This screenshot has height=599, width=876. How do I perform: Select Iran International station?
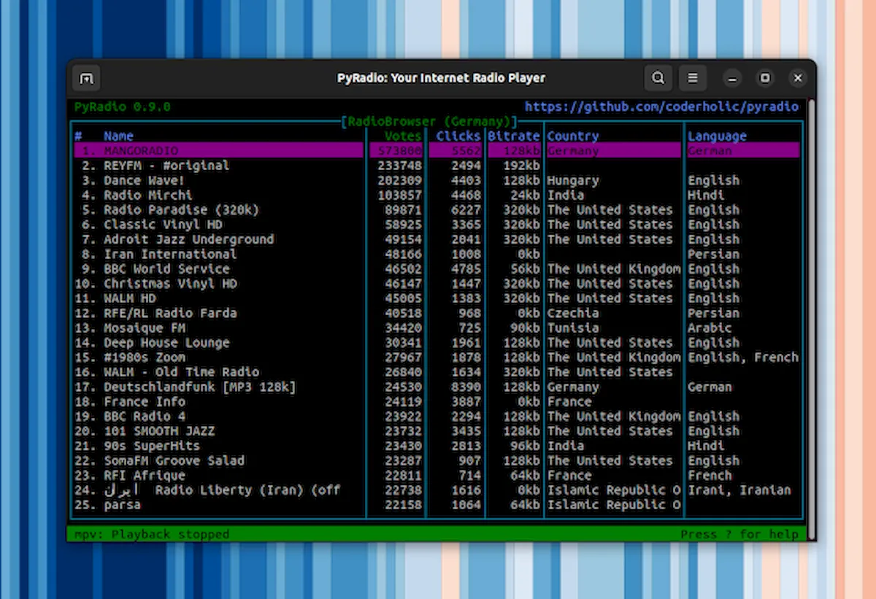437,254
